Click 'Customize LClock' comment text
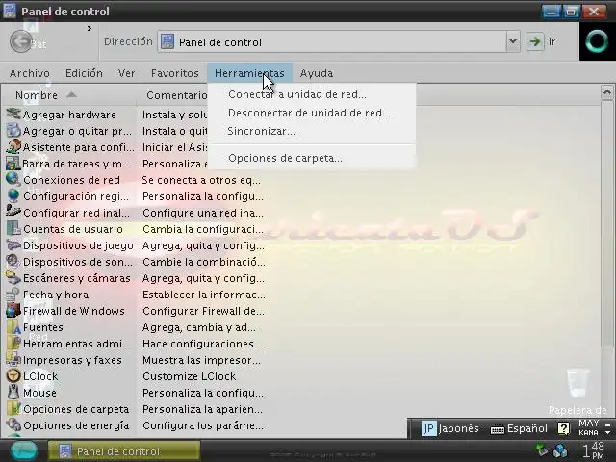Screen dimensions: 616x462 click(x=189, y=376)
